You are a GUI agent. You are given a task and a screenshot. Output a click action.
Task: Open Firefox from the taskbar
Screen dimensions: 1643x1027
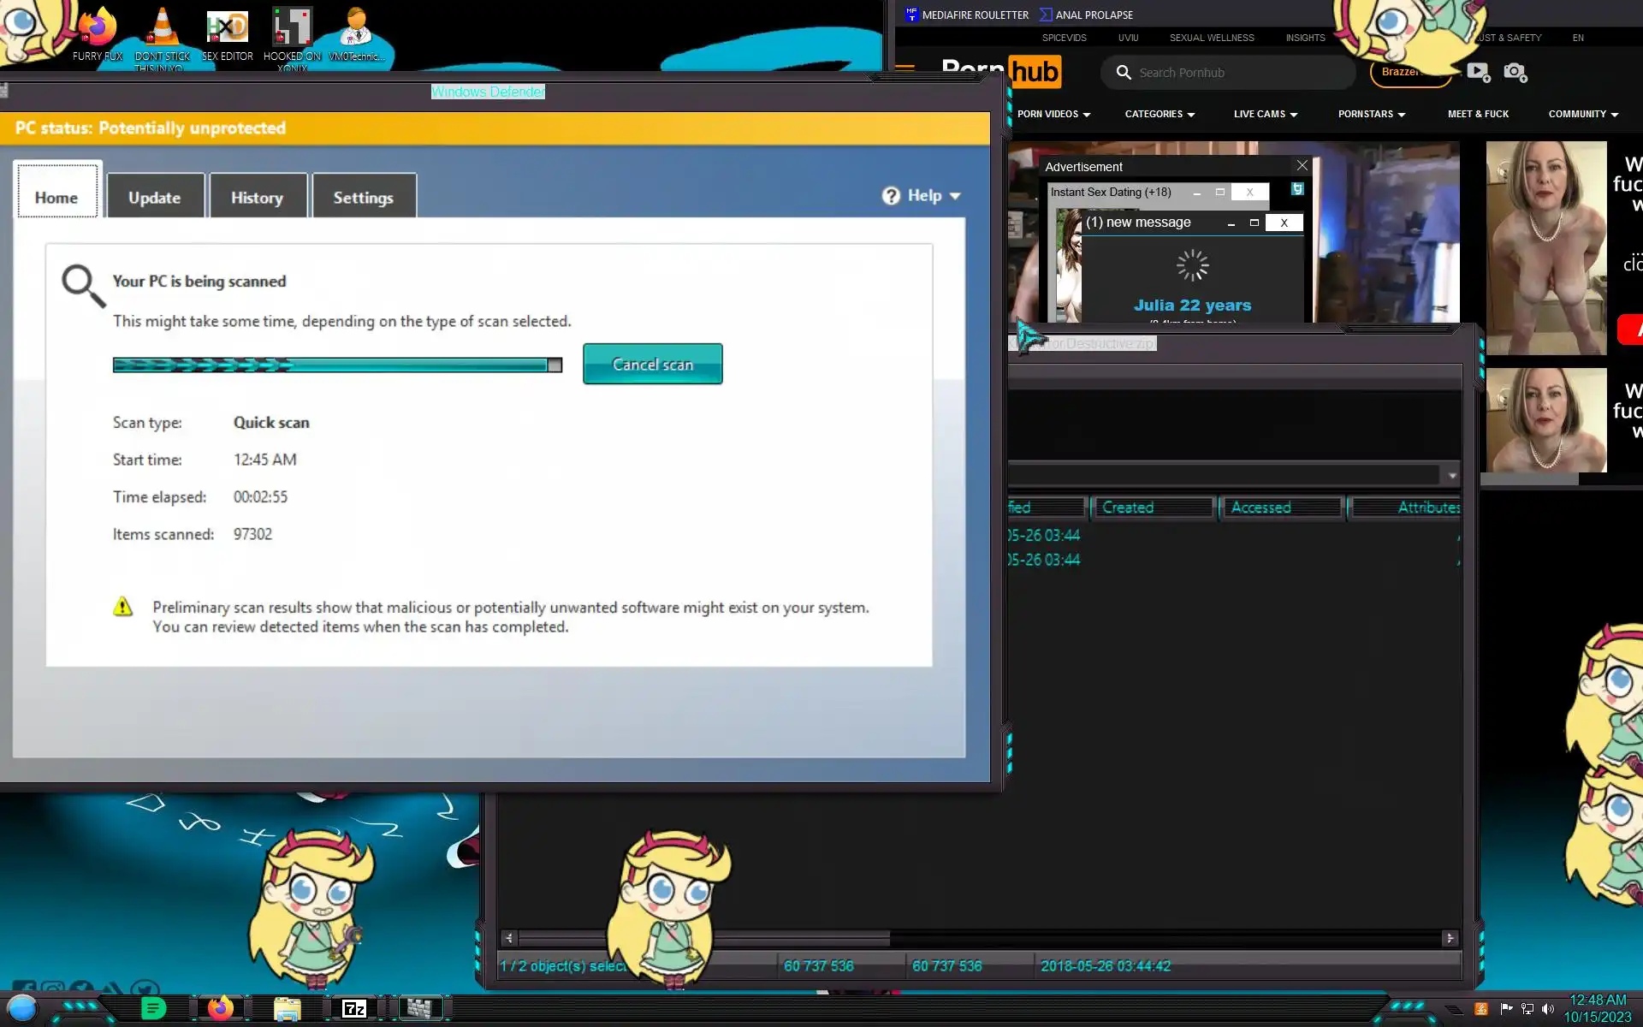click(x=220, y=1008)
